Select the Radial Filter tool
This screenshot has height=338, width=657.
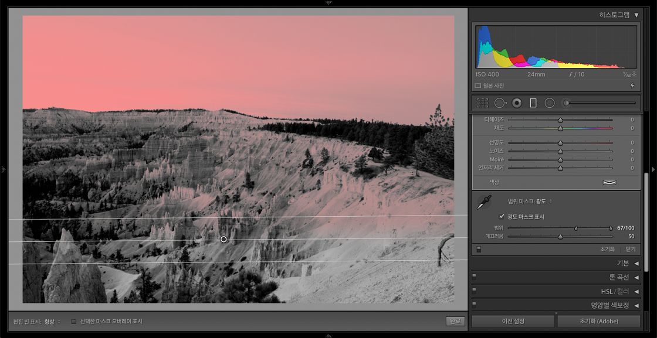pos(549,103)
